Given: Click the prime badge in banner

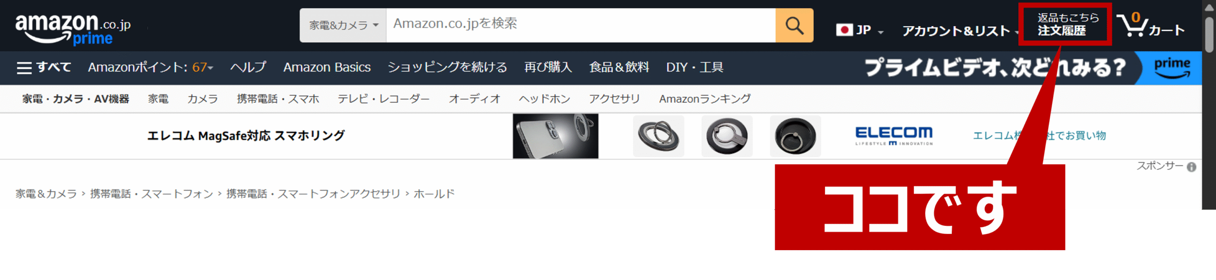Looking at the screenshot, I should point(1172,68).
